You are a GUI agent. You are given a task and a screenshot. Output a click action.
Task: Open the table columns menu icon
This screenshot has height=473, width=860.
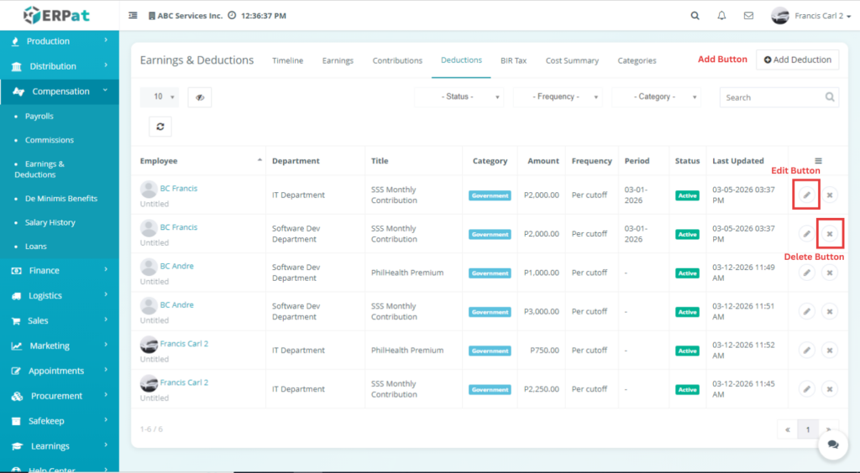pos(818,161)
